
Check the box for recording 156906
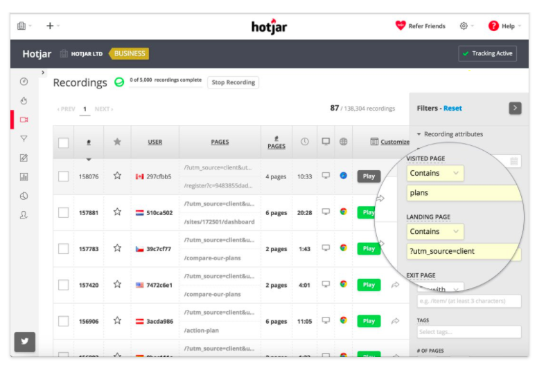63,321
